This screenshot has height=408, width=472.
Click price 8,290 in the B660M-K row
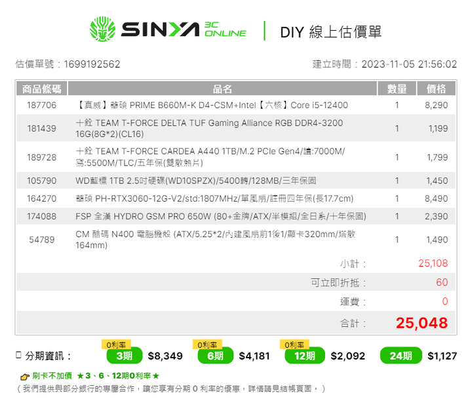pos(436,105)
